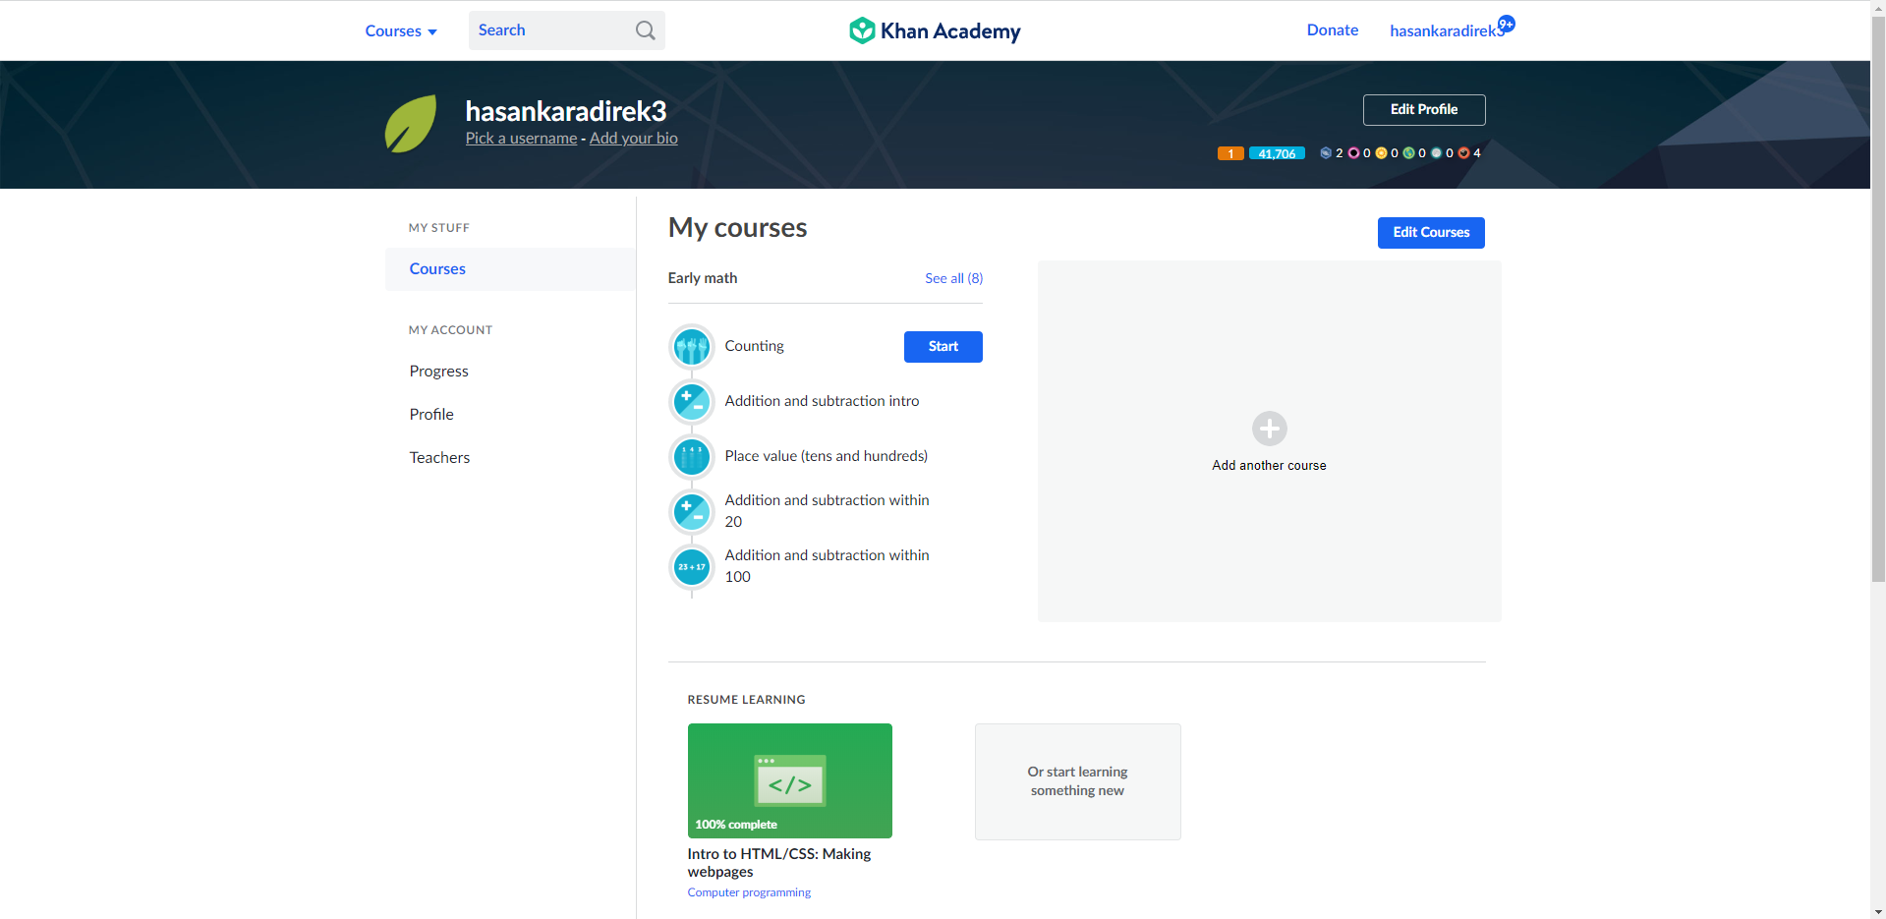The image size is (1886, 919).
Task: Click the Pick a username link
Action: (x=521, y=139)
